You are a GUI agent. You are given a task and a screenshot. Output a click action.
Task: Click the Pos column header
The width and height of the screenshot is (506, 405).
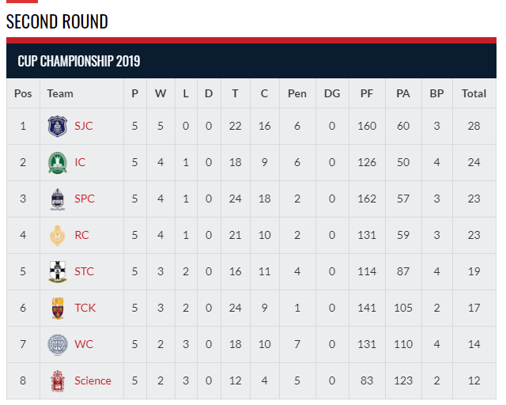click(x=23, y=93)
